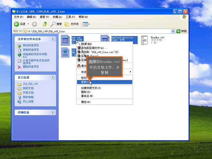Open the 发送到 submenu arrow

pyautogui.click(x=130, y=72)
